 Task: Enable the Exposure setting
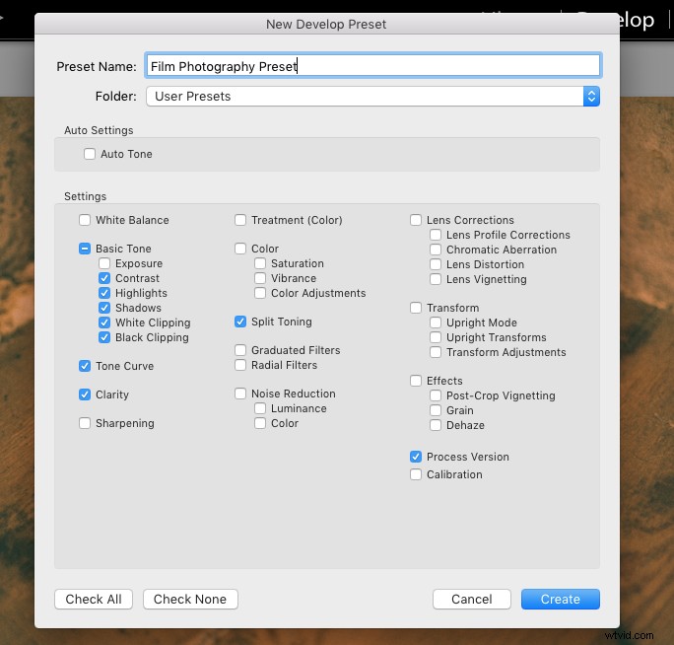coord(104,263)
